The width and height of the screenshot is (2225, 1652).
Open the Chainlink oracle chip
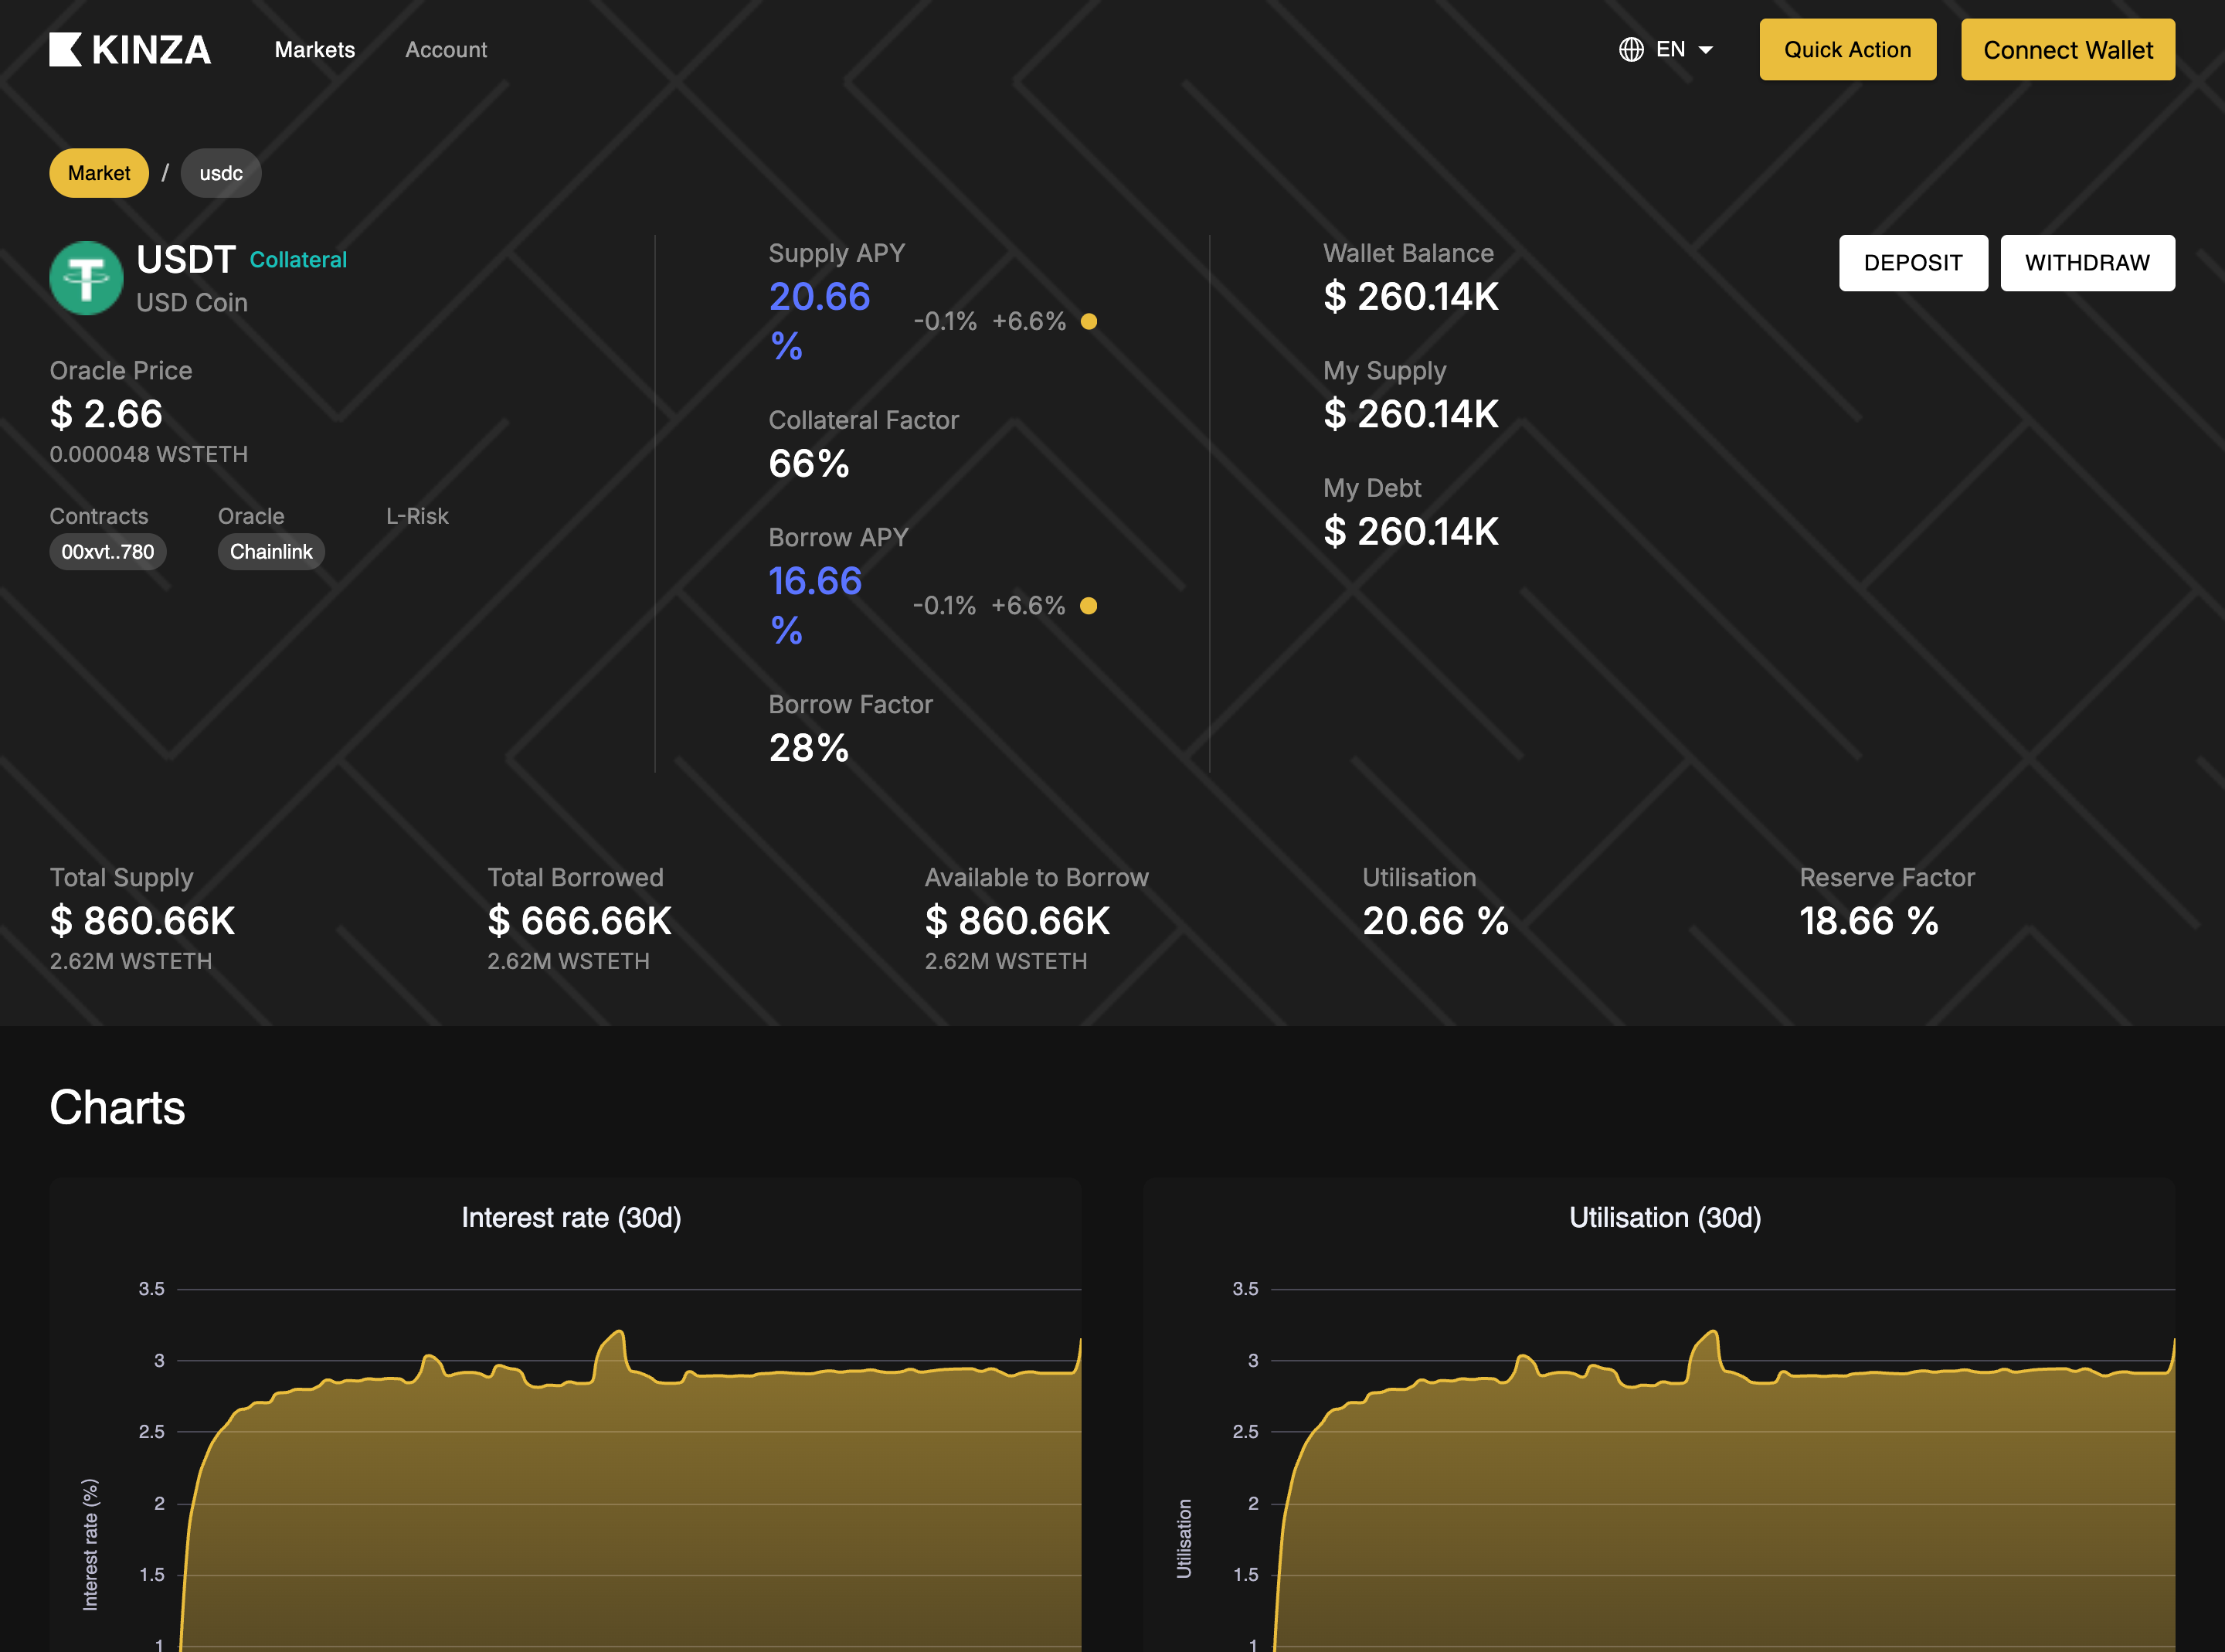(271, 552)
